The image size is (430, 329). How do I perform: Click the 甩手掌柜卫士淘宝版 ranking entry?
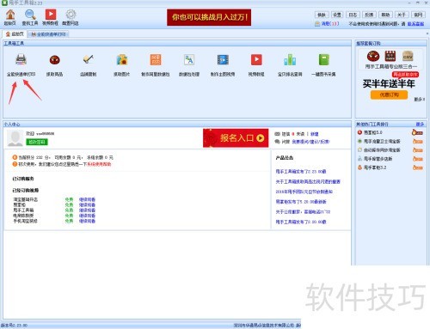tap(382, 141)
